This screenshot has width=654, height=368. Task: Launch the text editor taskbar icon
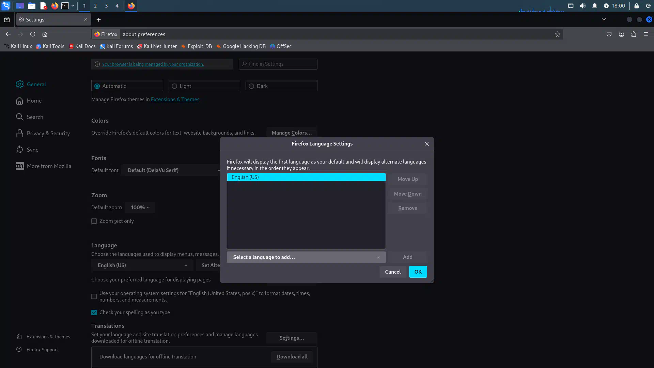tap(43, 6)
